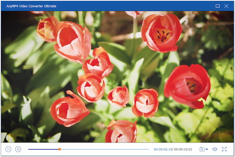
Task: Open the snapshot options dropdown arrow
Action: (x=207, y=149)
